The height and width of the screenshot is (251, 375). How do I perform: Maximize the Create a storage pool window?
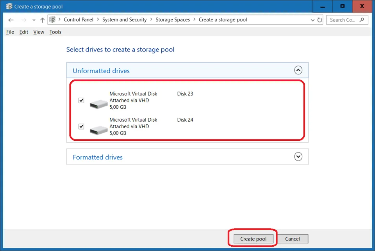(x=343, y=7)
